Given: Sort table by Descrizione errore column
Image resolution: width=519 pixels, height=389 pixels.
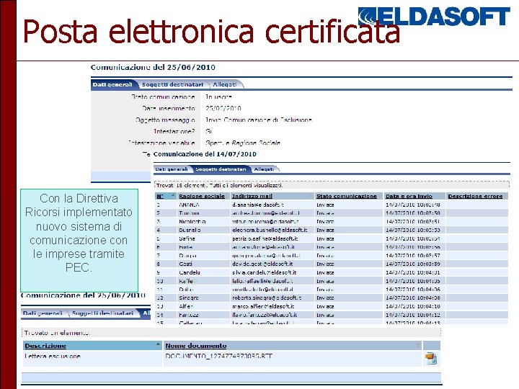Looking at the screenshot, I should (475, 196).
